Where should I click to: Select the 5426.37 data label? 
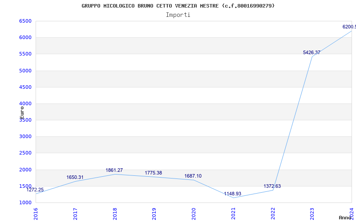[312, 52]
